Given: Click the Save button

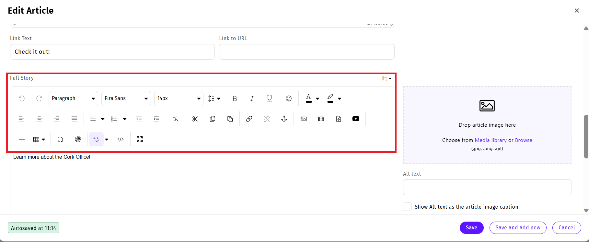Looking at the screenshot, I should point(471,228).
